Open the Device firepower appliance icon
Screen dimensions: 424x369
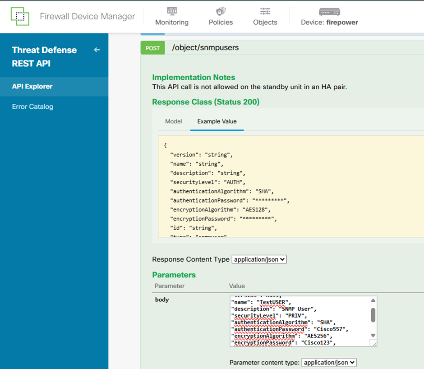(329, 12)
